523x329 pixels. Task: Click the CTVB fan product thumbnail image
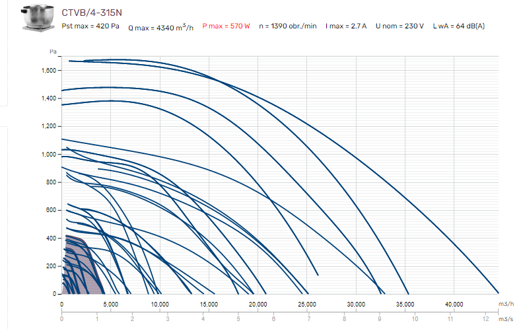(38, 18)
